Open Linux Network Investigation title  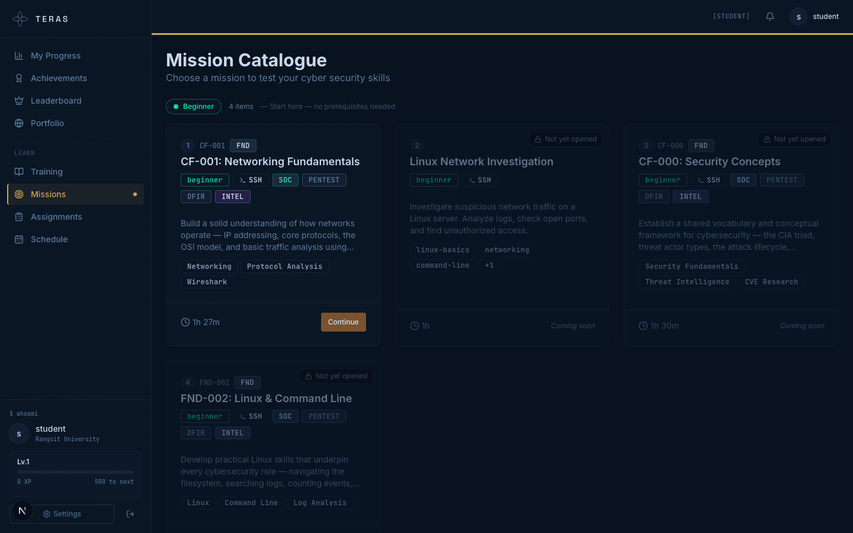[x=482, y=162]
